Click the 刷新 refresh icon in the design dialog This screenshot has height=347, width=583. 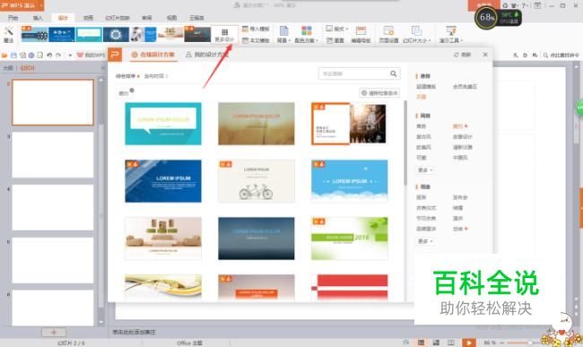pyautogui.click(x=457, y=55)
